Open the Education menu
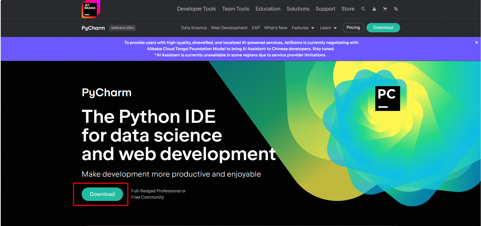This screenshot has width=481, height=226. pos(268,9)
